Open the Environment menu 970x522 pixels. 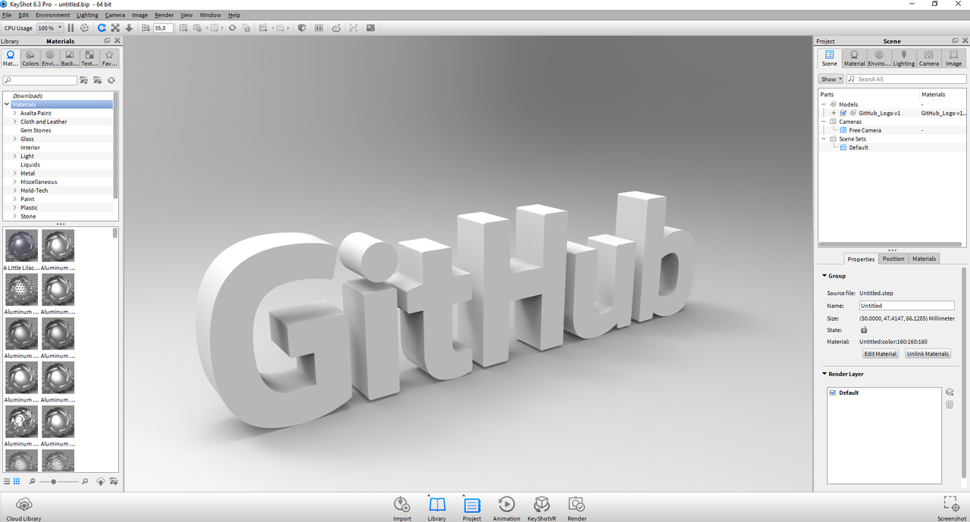point(52,14)
